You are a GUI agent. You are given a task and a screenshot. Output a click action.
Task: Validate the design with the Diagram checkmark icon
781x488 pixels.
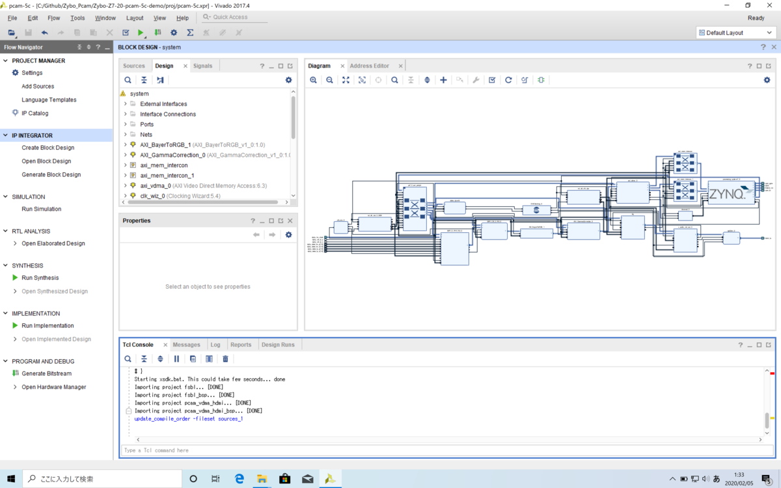pyautogui.click(x=492, y=80)
